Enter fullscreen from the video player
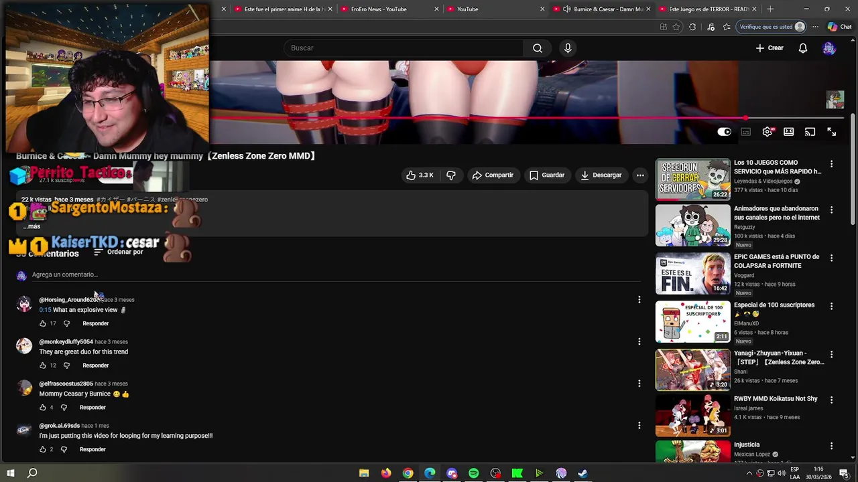Image resolution: width=858 pixels, height=482 pixels. (831, 132)
